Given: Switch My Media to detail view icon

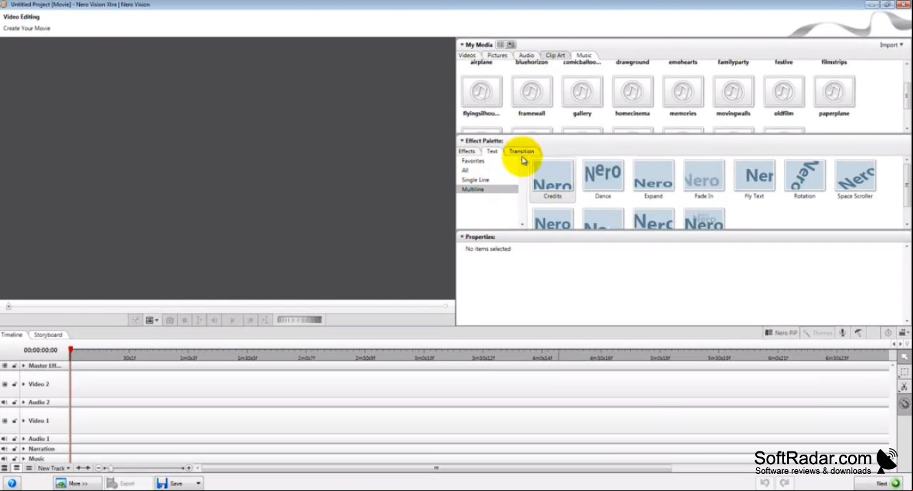Looking at the screenshot, I should coord(511,45).
